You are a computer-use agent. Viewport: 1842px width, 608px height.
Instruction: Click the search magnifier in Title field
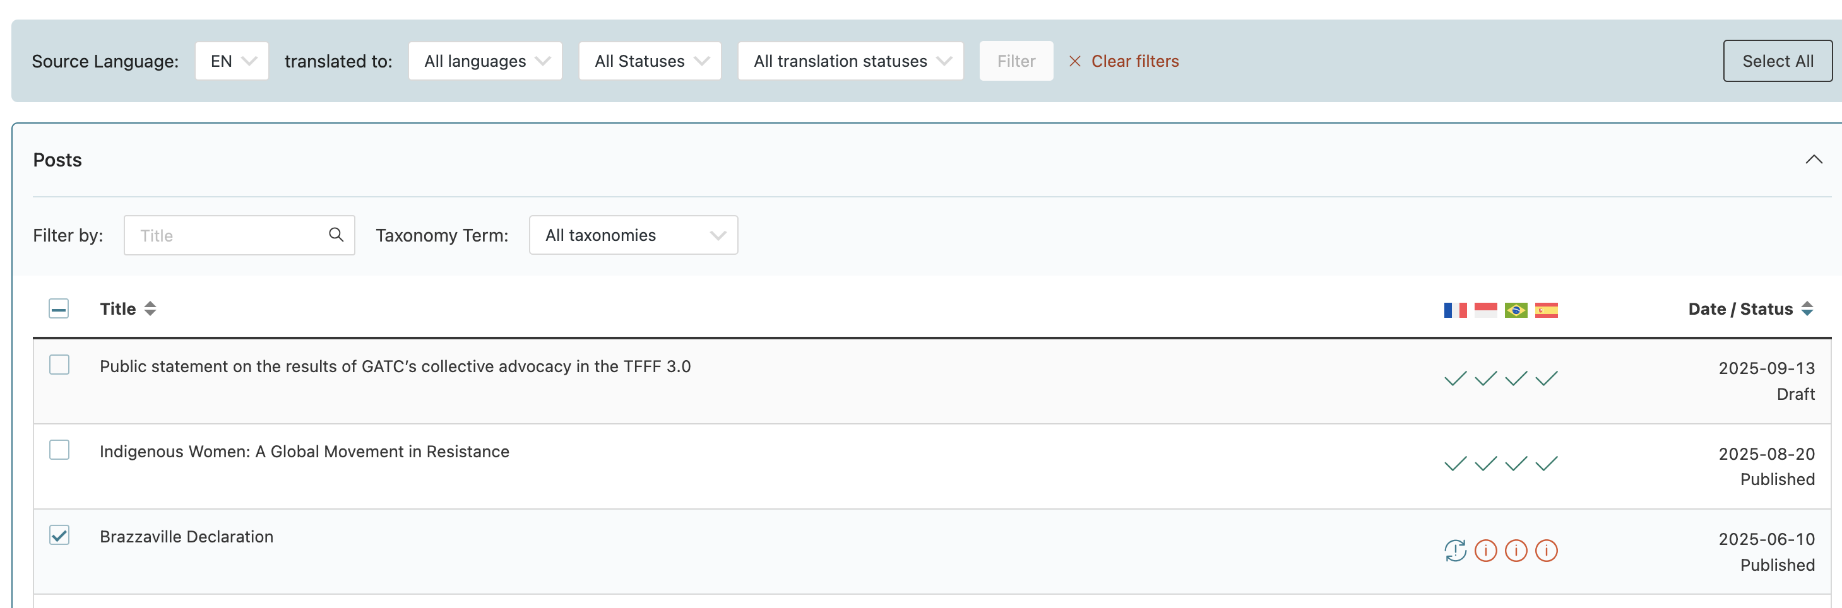click(x=335, y=235)
